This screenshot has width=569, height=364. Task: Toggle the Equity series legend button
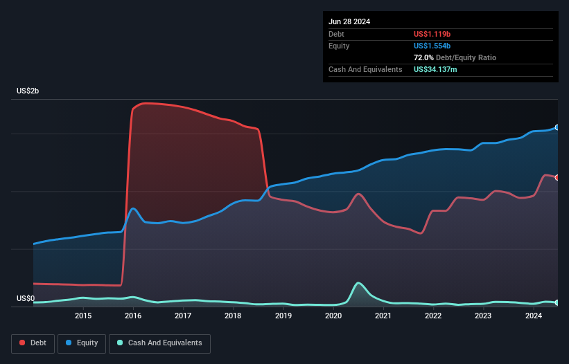82,343
